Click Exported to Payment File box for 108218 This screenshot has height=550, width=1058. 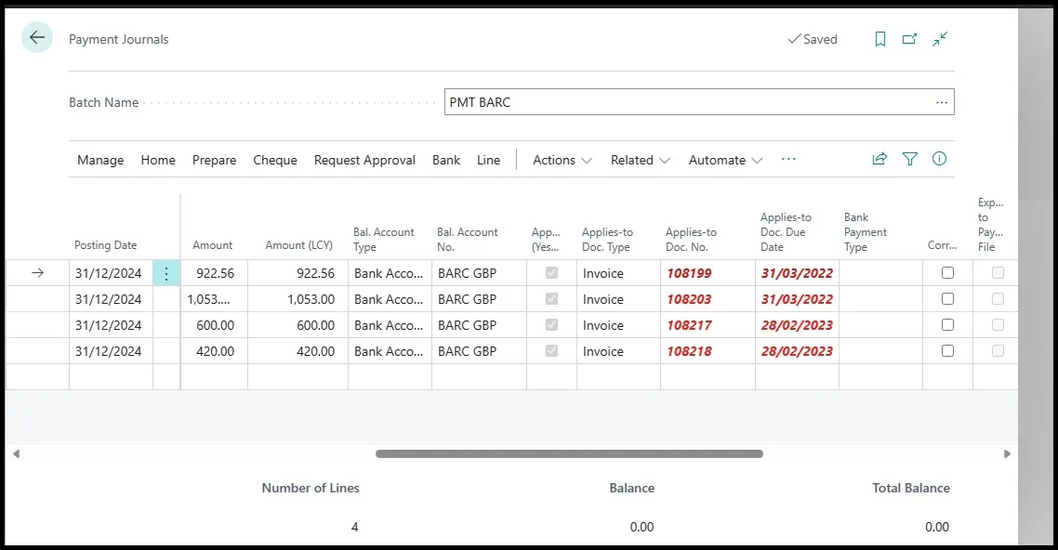(998, 350)
